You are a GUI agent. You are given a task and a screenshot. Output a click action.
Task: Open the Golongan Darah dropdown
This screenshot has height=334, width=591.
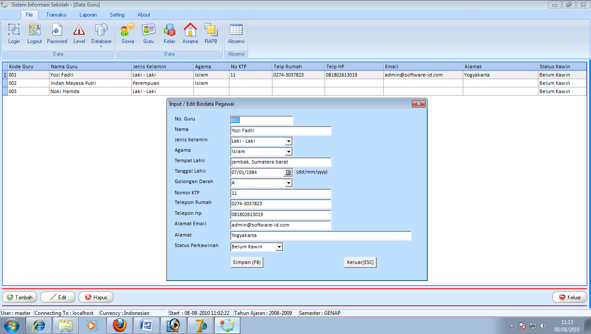pos(289,183)
